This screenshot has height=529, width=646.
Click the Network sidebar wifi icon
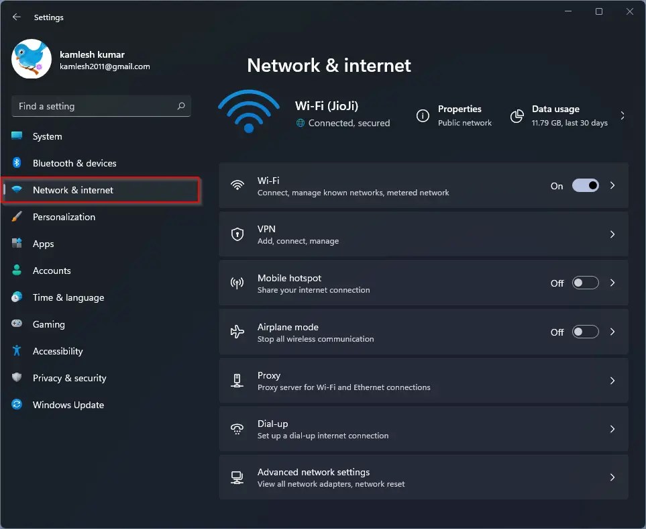pos(17,189)
